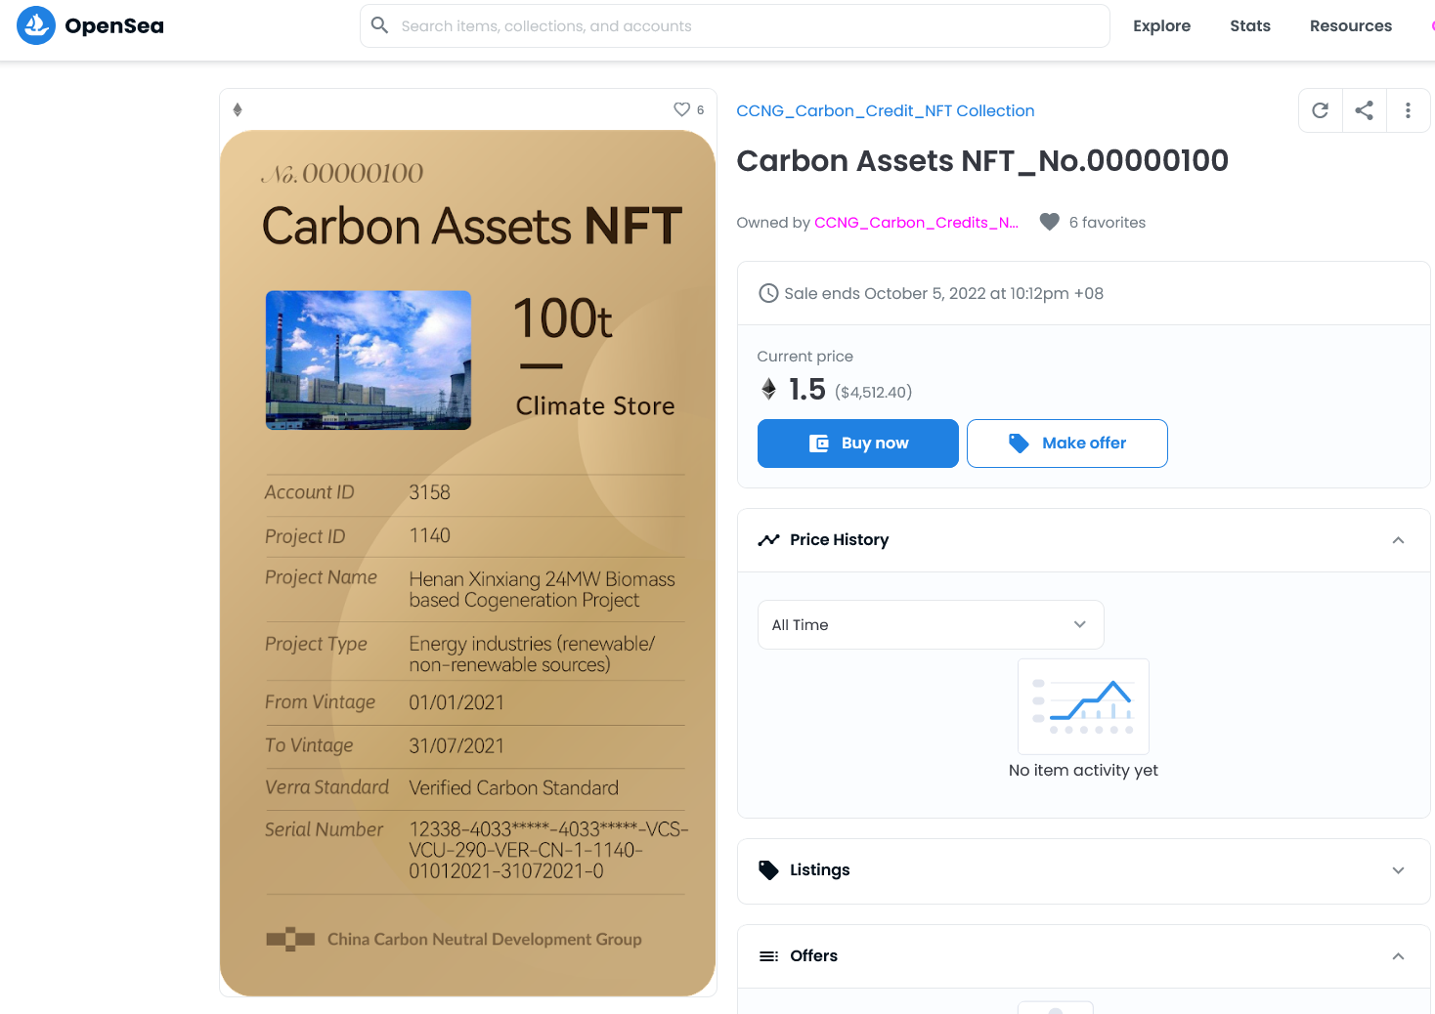The height and width of the screenshot is (1014, 1435).
Task: Click the no-activity chart illustration
Action: pyautogui.click(x=1083, y=706)
